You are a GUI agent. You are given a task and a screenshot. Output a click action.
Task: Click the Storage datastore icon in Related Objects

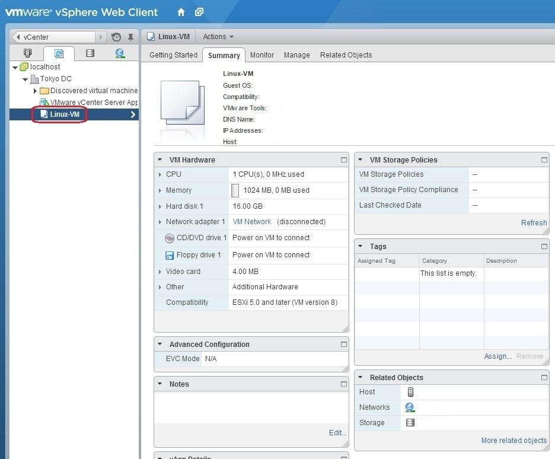click(x=410, y=423)
